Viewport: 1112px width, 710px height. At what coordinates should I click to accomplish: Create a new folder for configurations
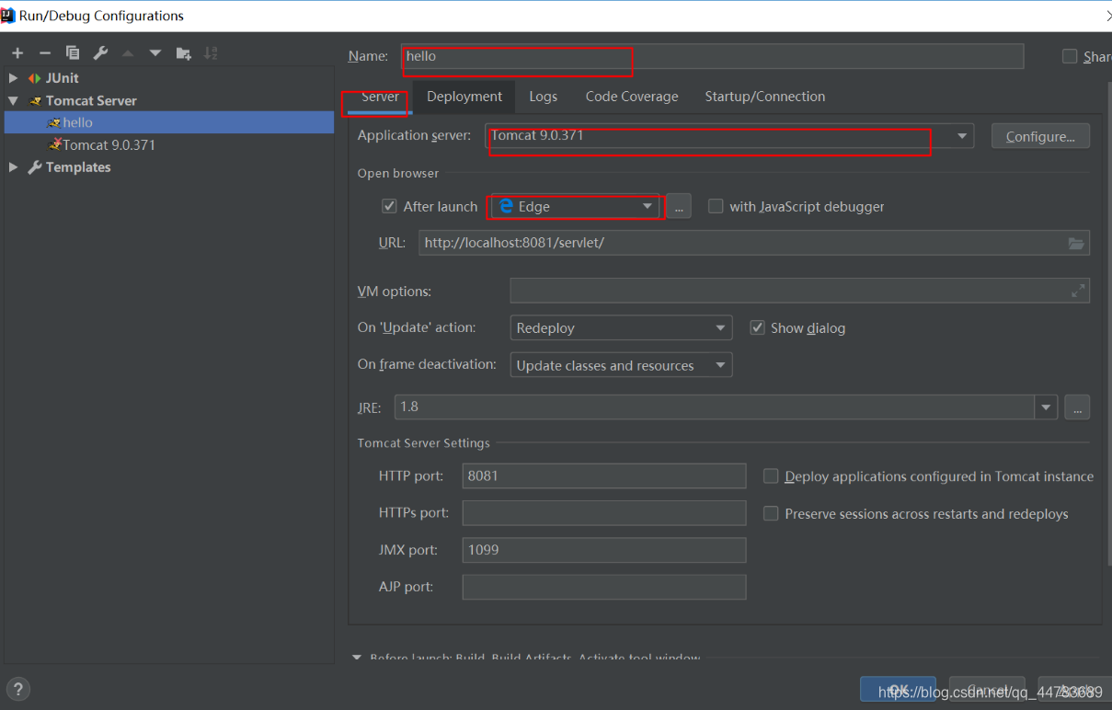(183, 53)
